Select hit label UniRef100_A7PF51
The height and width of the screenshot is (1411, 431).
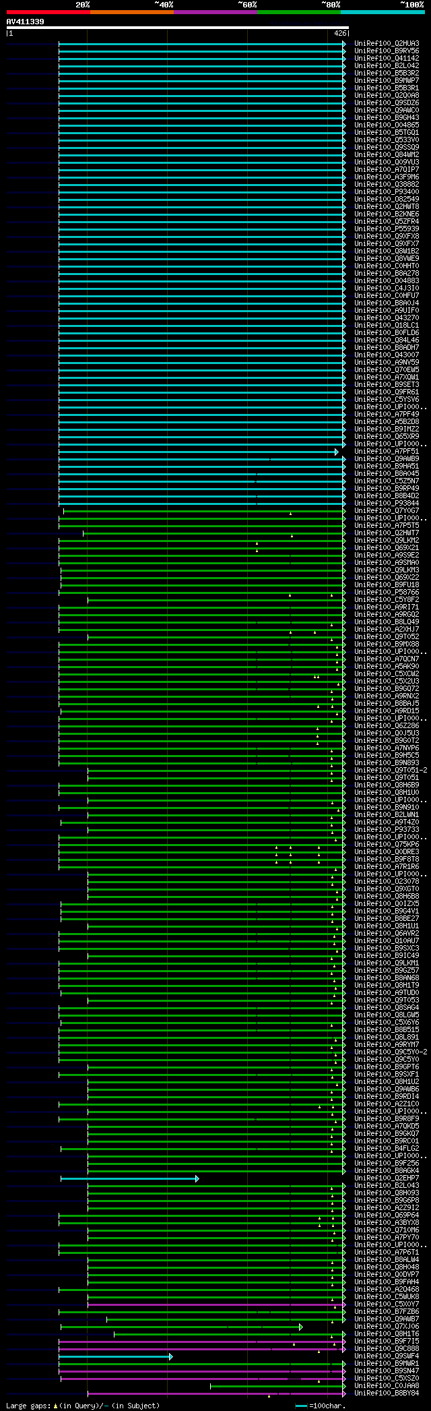pos(387,452)
